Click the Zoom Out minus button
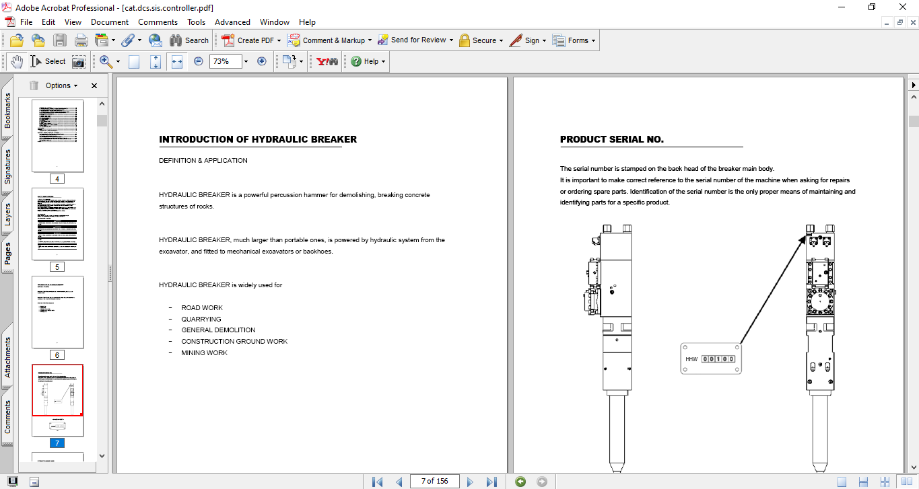The image size is (919, 489). [199, 61]
